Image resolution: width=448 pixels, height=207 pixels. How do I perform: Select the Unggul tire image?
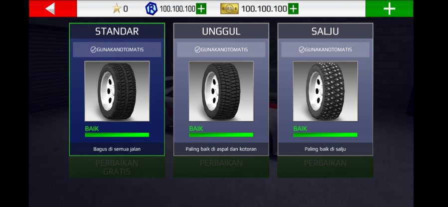coord(221,91)
